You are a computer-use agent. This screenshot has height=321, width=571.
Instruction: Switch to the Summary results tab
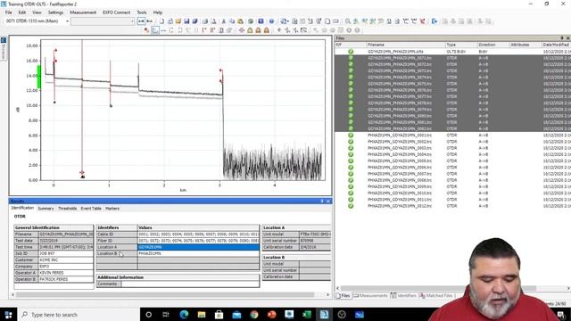(46, 209)
